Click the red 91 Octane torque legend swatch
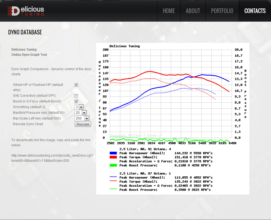This screenshot has height=220, width=271. [x=113, y=157]
